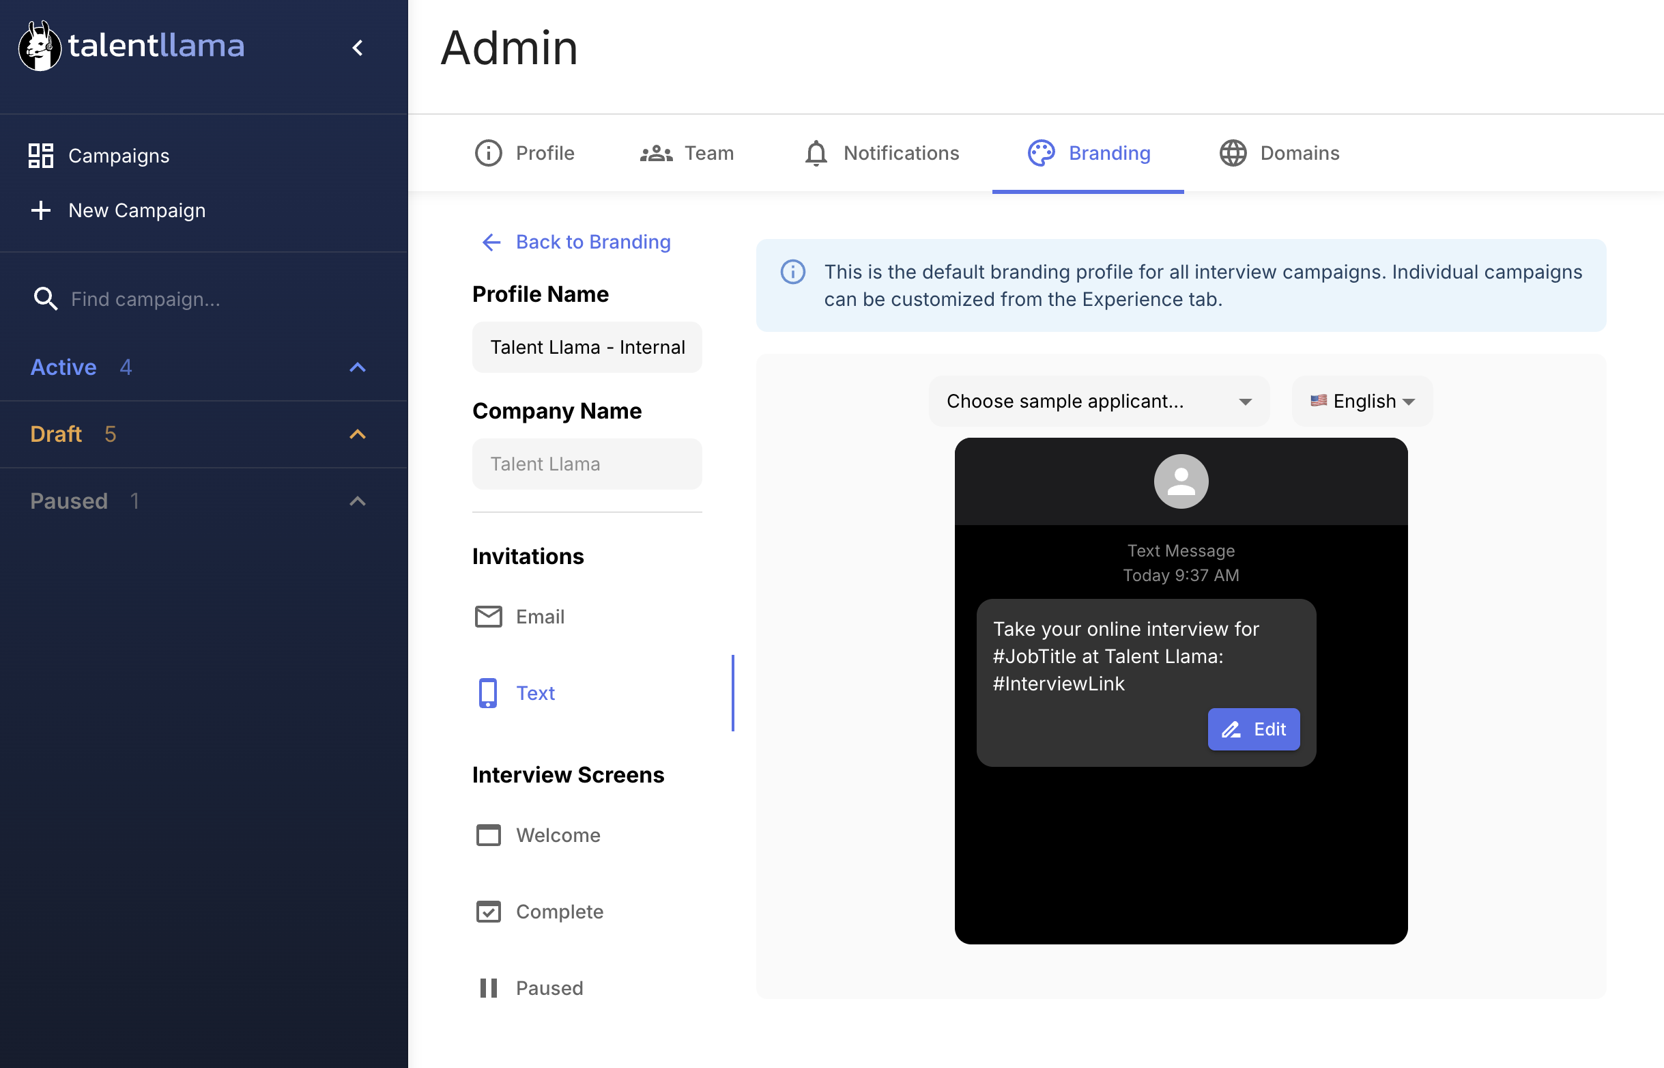Click the Campaigns grid icon

[x=41, y=155]
